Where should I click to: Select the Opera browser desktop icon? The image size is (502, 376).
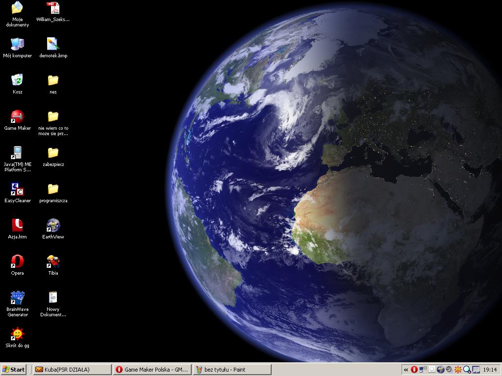click(17, 262)
